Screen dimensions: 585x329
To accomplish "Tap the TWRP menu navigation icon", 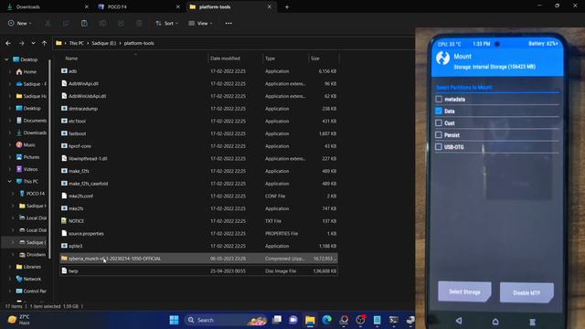I will 532,322.
